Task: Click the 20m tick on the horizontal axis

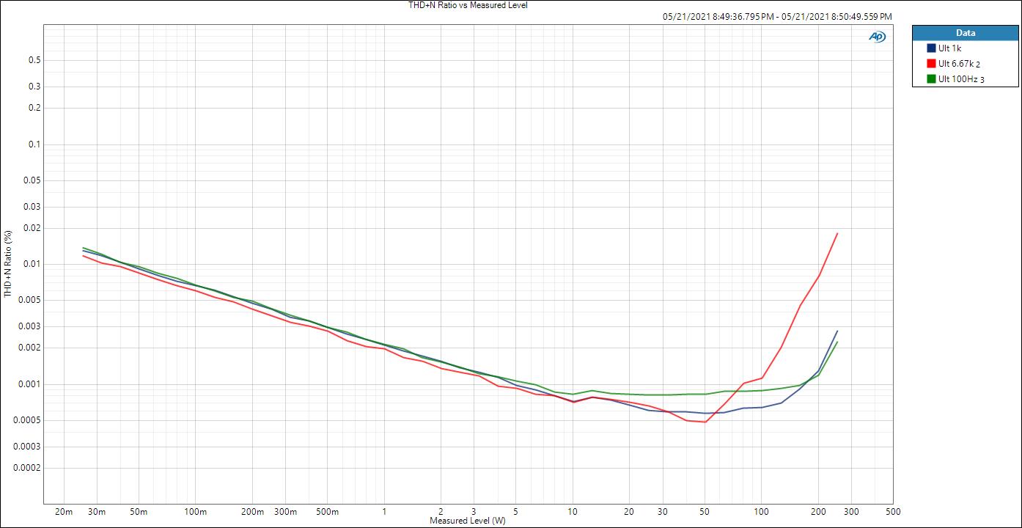Action: pyautogui.click(x=64, y=512)
